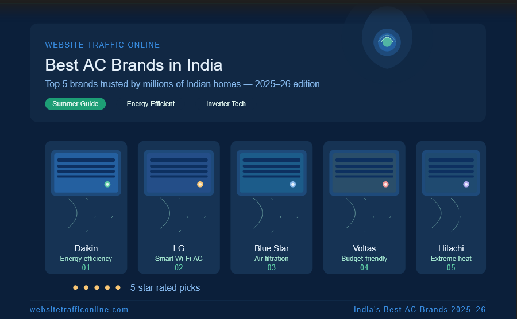This screenshot has width=517, height=319.
Task: Click the Summer Guide green pill tag
Action: pos(75,104)
